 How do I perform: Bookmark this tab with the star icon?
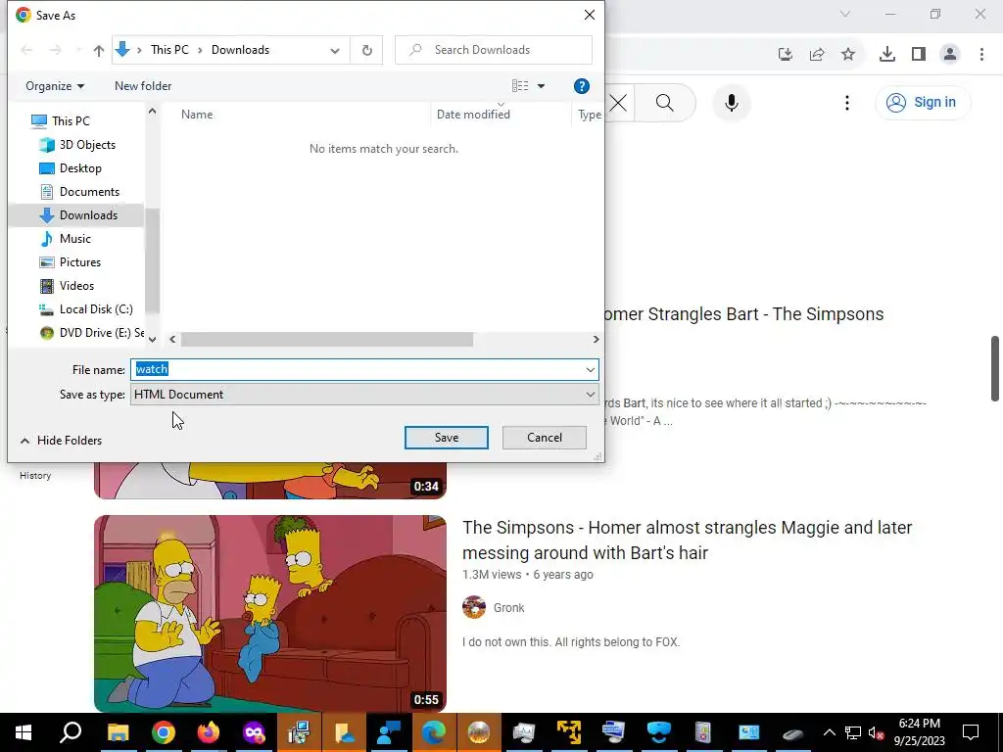tap(848, 55)
